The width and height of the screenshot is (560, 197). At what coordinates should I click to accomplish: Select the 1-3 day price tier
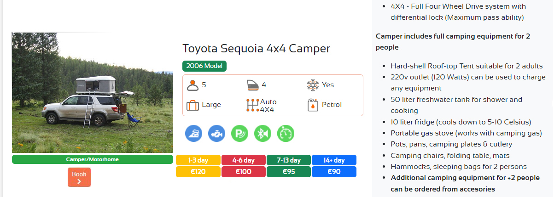pos(198,160)
